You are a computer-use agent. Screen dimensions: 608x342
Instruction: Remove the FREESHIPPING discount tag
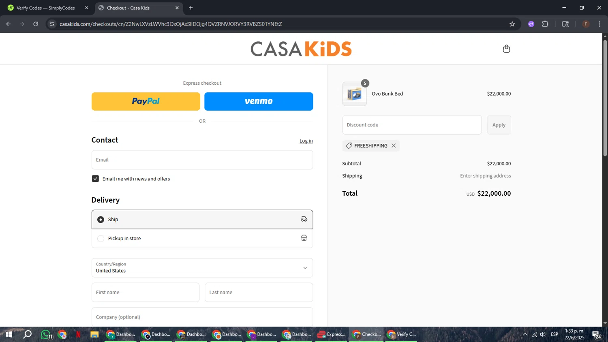pyautogui.click(x=394, y=146)
